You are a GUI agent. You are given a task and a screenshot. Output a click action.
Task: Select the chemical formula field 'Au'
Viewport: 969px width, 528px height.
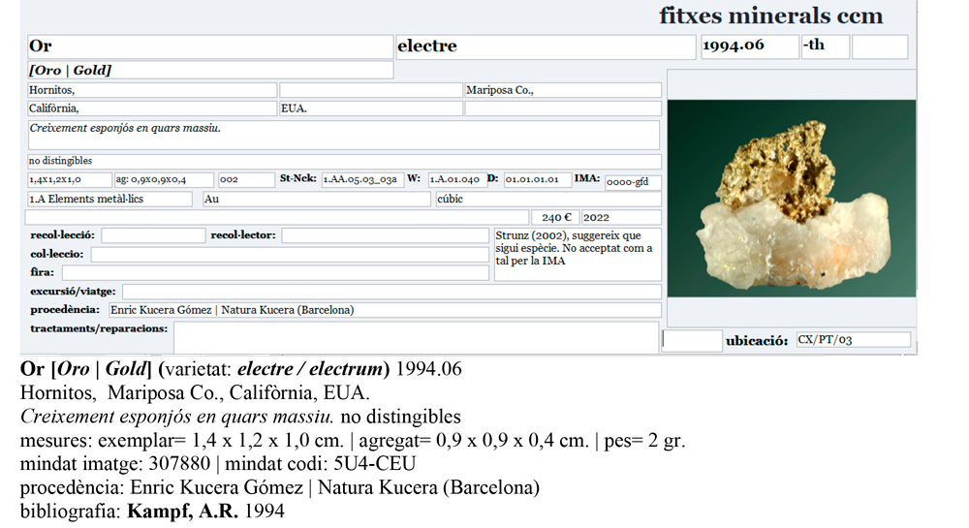point(316,200)
